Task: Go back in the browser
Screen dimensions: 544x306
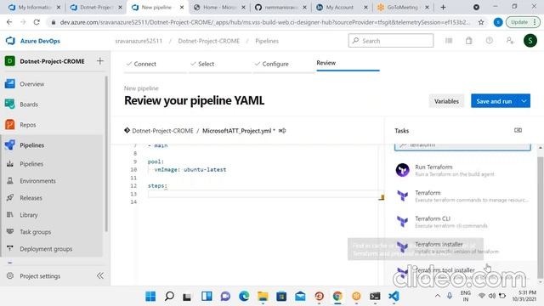Action: pyautogui.click(x=9, y=22)
